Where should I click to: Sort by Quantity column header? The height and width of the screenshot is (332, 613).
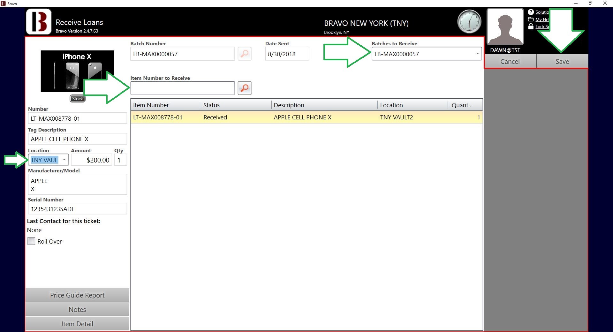point(465,105)
